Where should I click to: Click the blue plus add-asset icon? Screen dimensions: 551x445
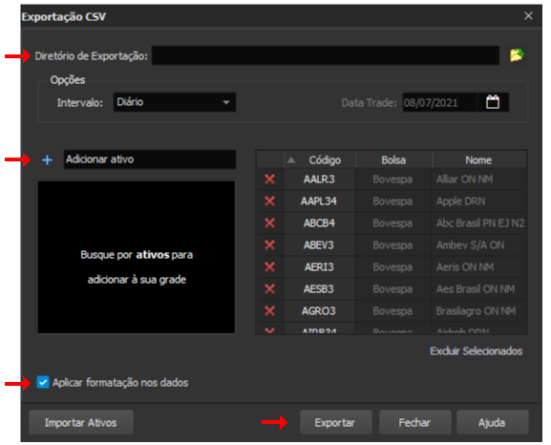coord(47,159)
